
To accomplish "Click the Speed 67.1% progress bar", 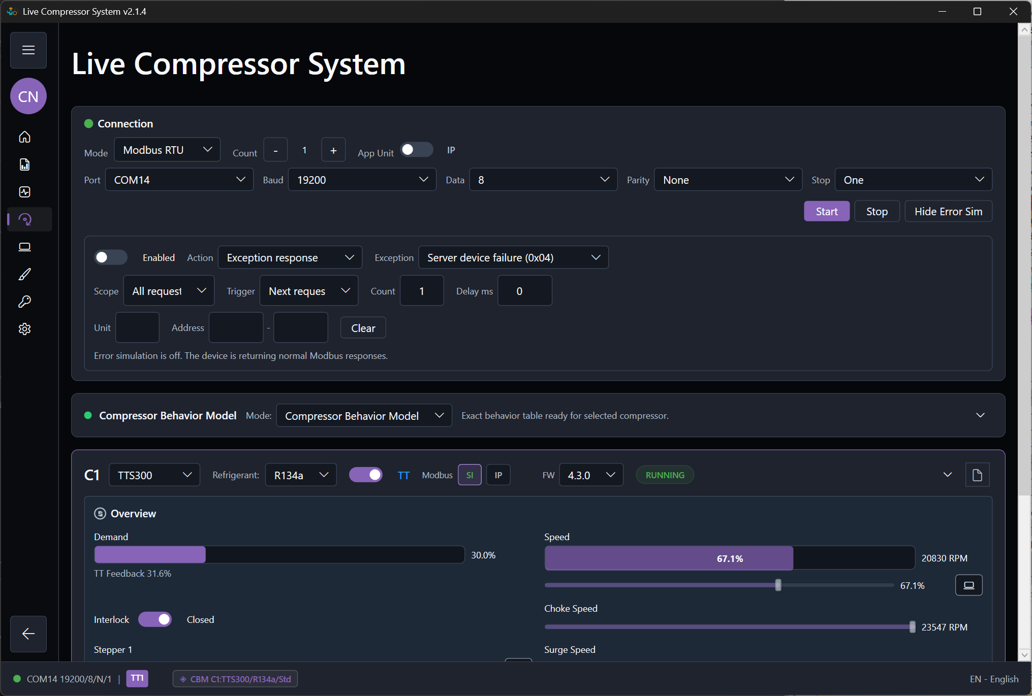I will (x=730, y=558).
